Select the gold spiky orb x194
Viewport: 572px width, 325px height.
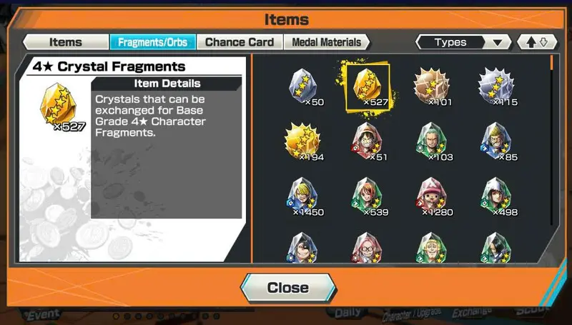point(303,141)
